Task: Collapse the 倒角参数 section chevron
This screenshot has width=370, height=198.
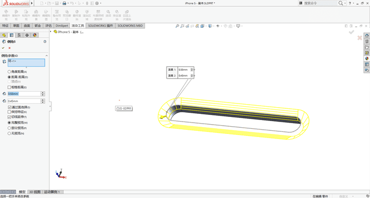Action: 46,55
